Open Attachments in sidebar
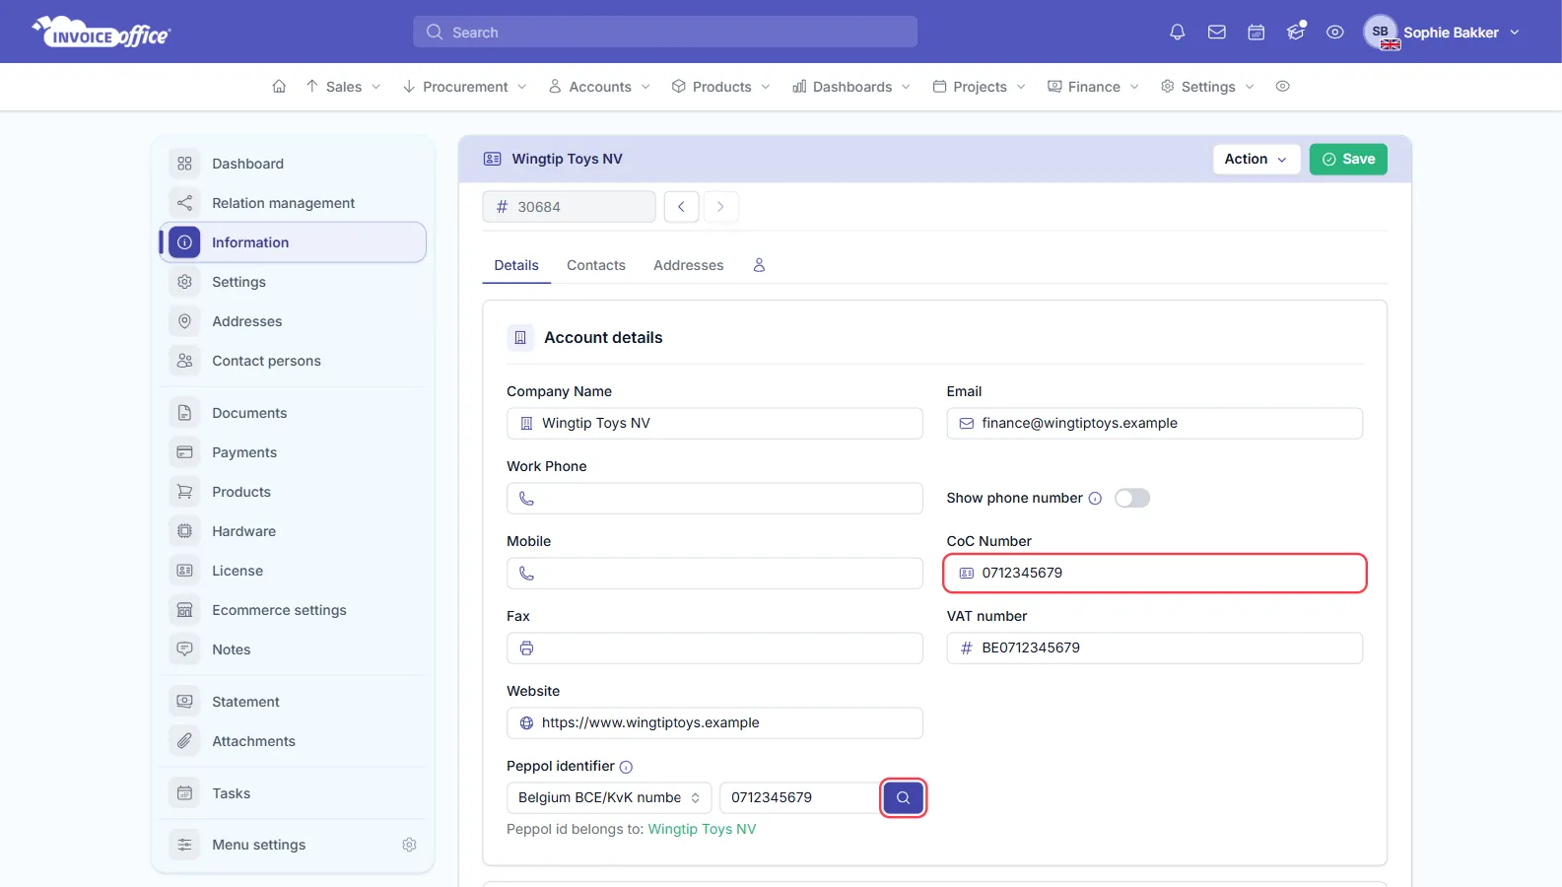 [x=293, y=741]
